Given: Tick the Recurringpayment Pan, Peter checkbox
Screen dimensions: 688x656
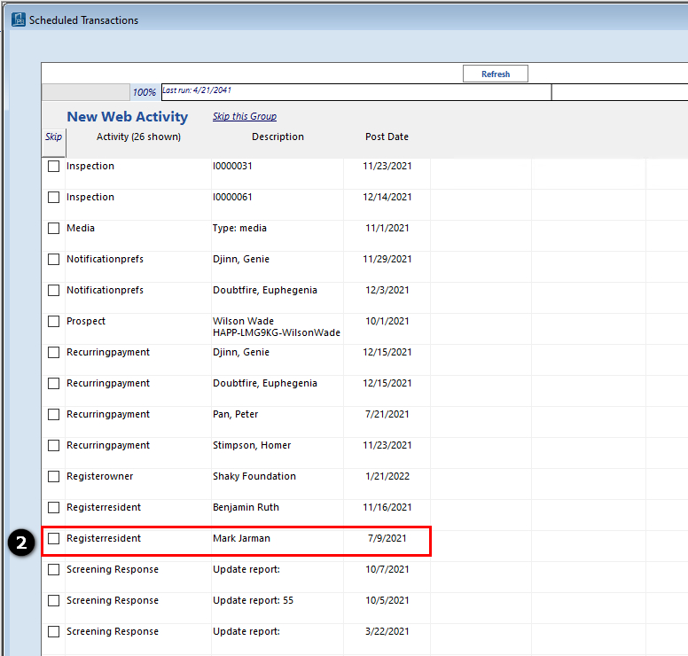Looking at the screenshot, I should [53, 414].
